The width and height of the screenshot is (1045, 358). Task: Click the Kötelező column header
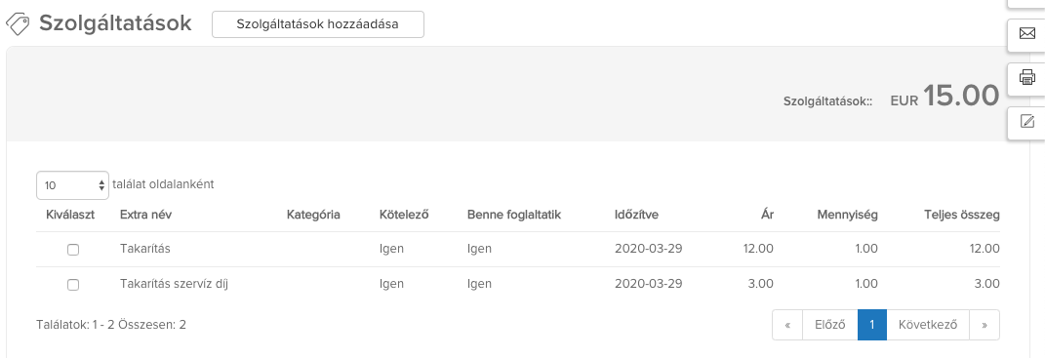click(x=404, y=215)
